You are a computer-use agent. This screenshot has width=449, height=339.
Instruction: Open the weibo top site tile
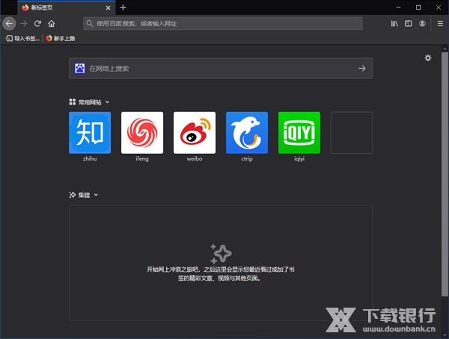(195, 133)
